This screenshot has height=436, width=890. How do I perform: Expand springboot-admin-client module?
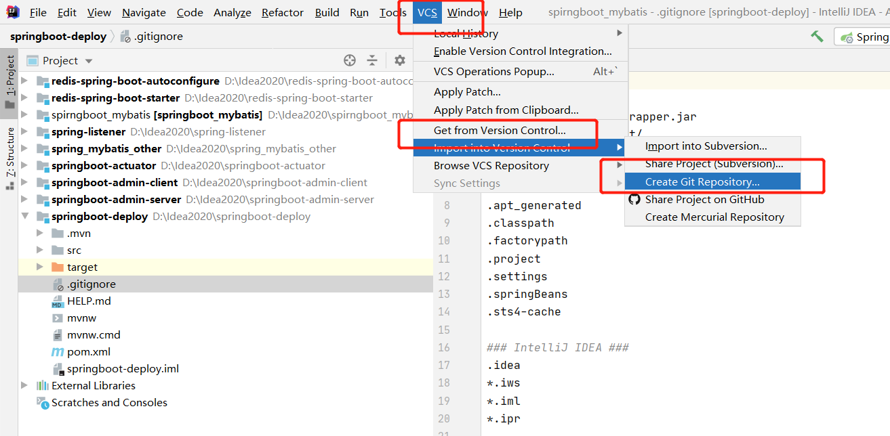pos(24,182)
